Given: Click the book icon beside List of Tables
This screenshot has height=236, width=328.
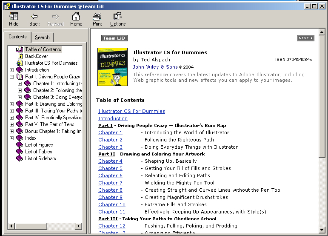Looking at the screenshot, I should 20,152.
